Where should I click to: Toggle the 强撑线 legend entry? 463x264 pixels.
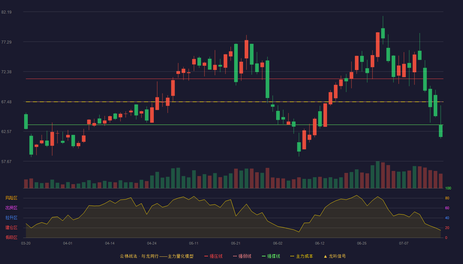pyautogui.click(x=271, y=256)
